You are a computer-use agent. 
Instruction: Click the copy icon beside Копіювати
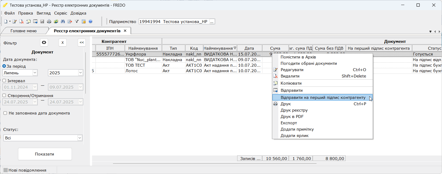click(275, 83)
